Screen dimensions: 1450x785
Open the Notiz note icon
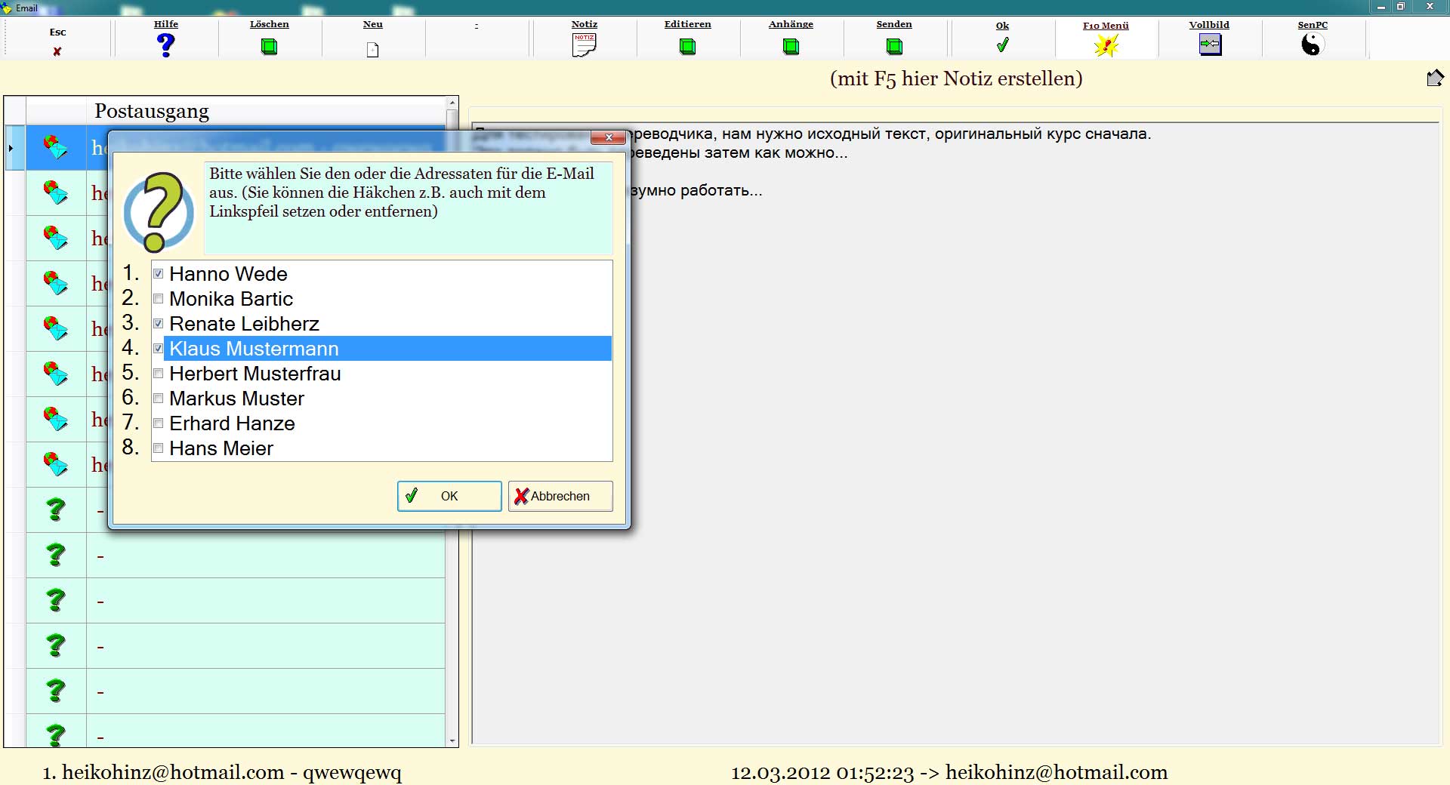[x=584, y=45]
